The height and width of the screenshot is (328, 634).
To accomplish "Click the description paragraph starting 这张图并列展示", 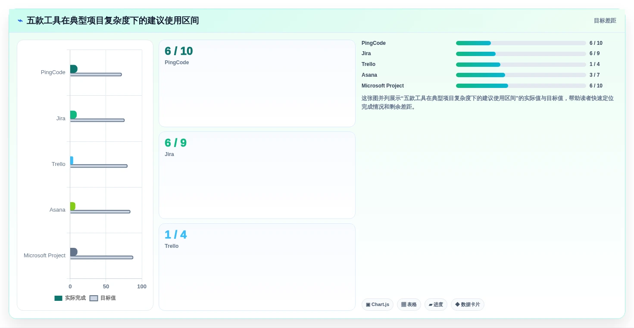I will pos(487,103).
